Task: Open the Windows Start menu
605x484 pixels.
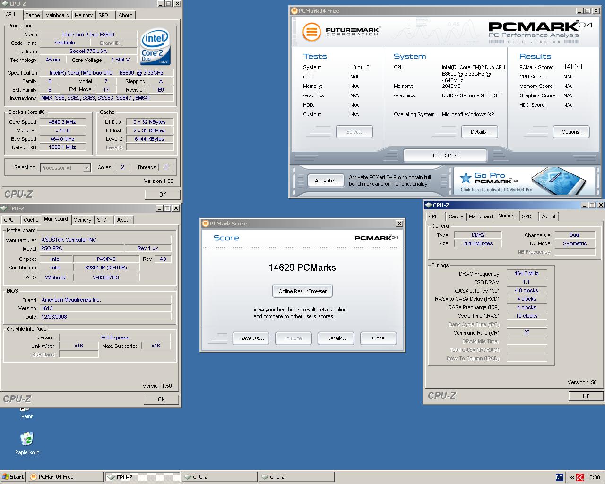Action: tap(13, 477)
